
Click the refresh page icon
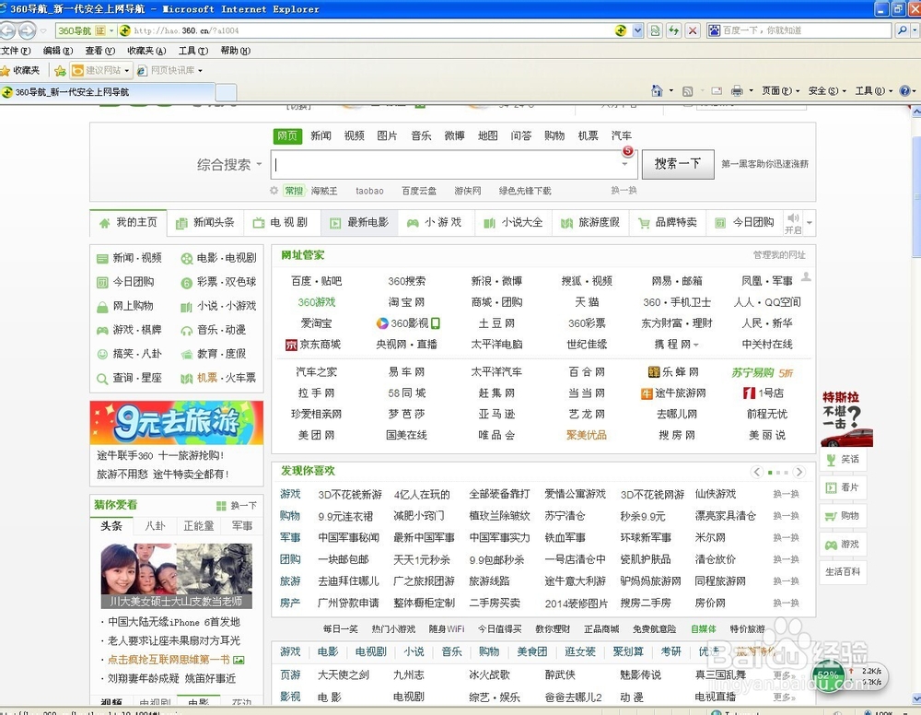pos(674,30)
